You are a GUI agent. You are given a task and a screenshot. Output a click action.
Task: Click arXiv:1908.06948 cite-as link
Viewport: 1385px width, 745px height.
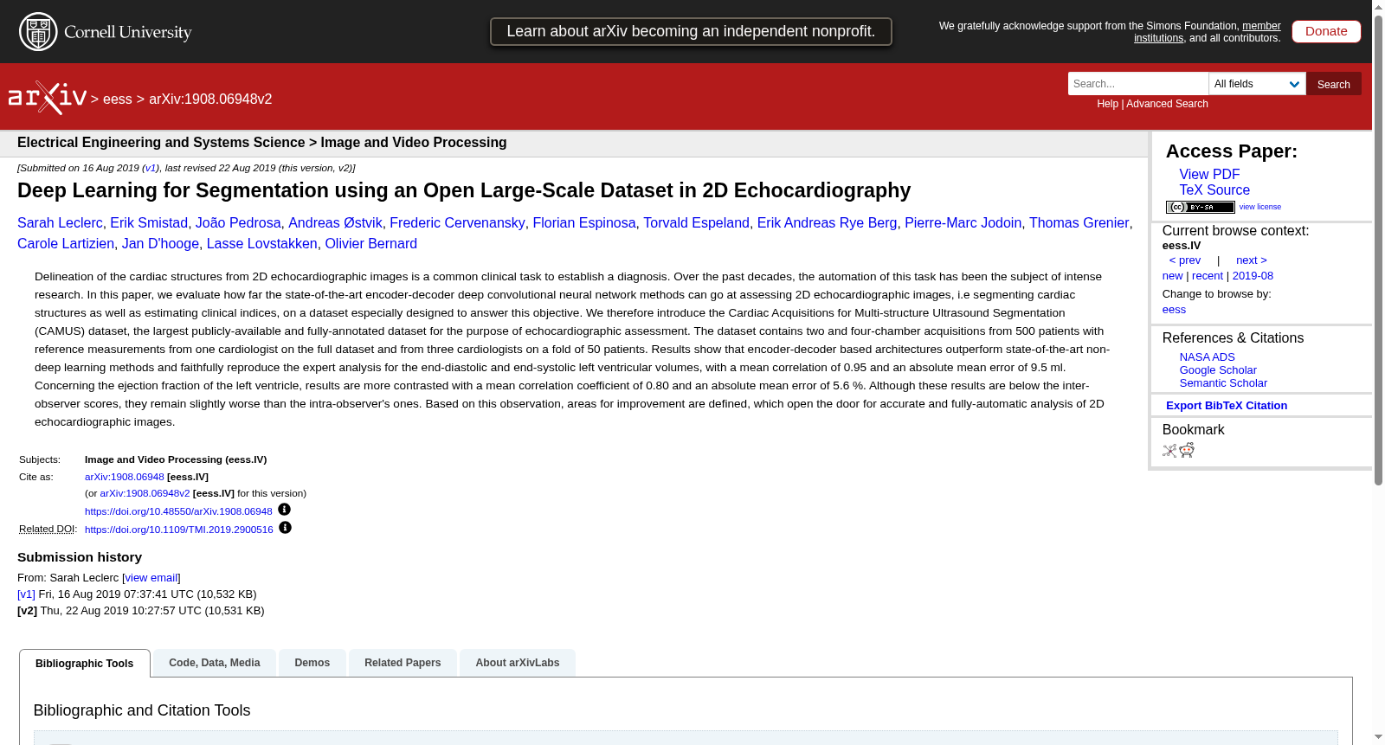(x=125, y=477)
